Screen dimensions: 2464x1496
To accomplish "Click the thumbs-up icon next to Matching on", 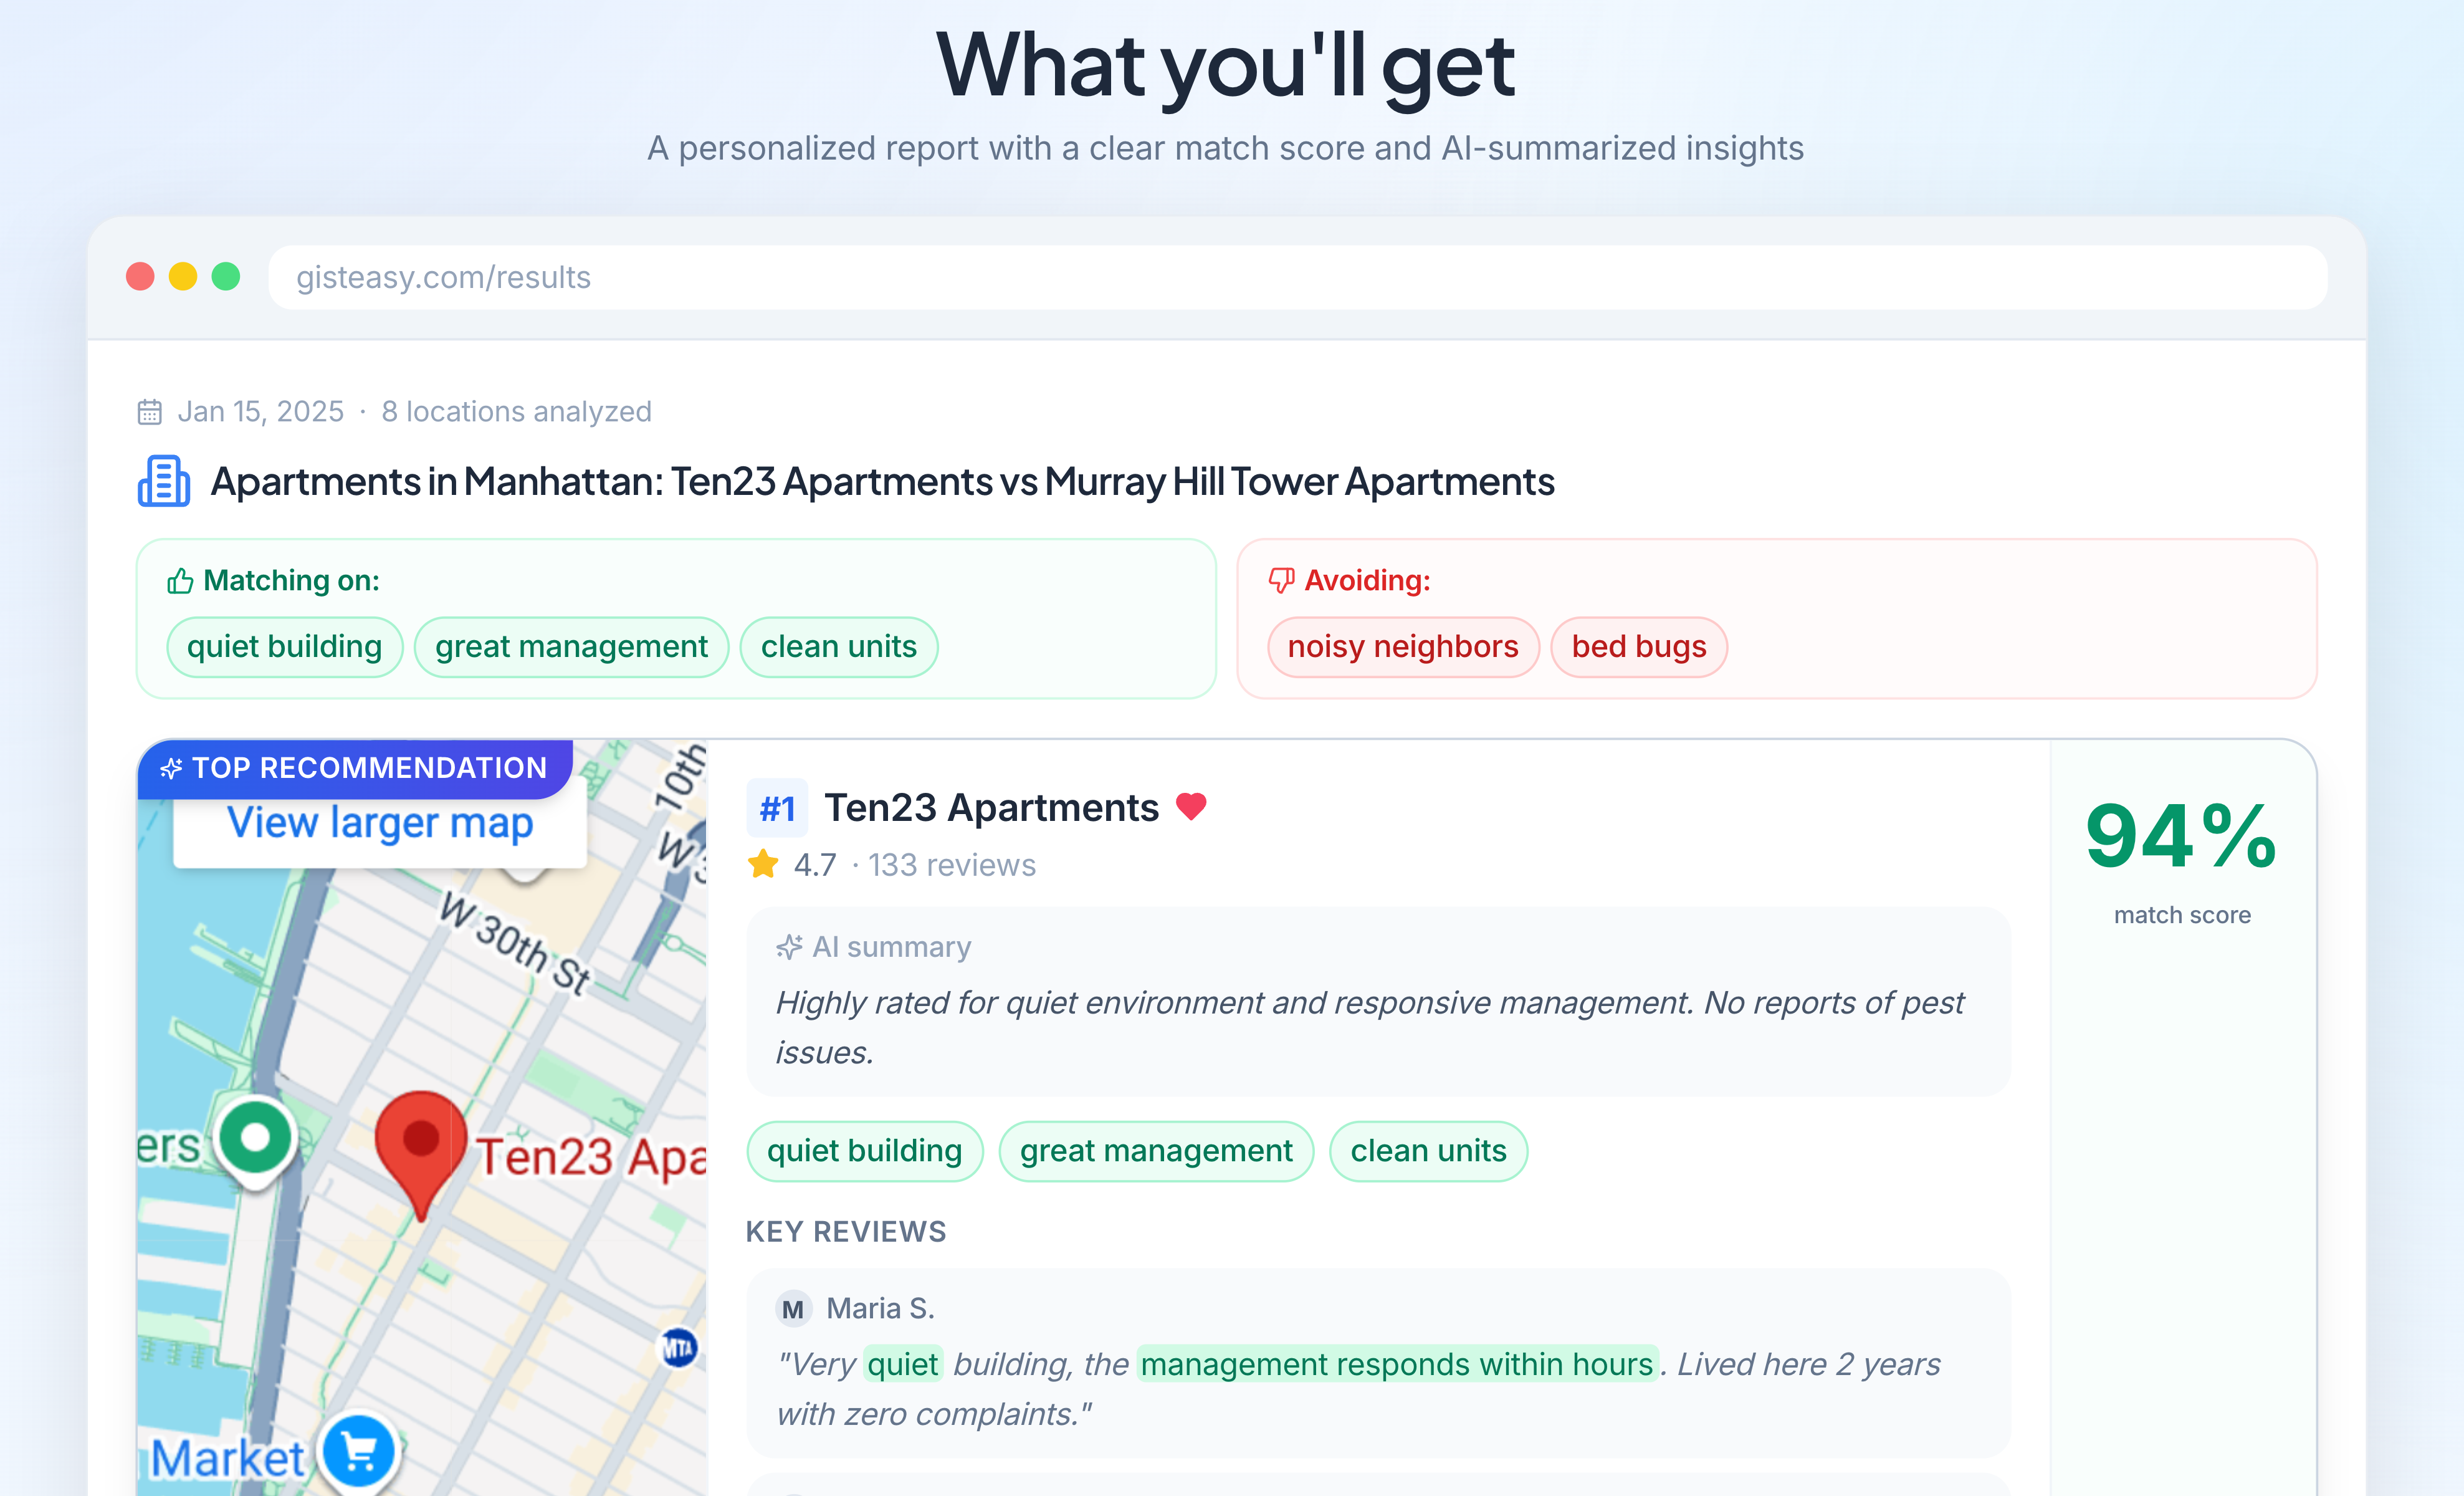I will [x=180, y=581].
